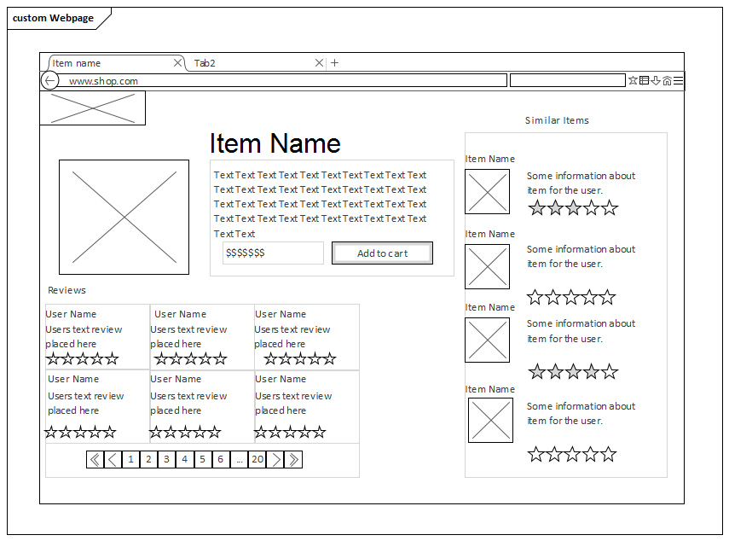Click the Add to cart button
The width and height of the screenshot is (729, 541).
click(x=382, y=253)
